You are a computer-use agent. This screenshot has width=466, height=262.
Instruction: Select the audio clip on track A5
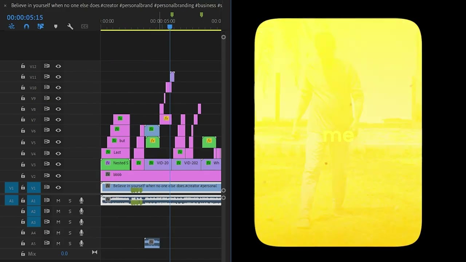[152, 243]
